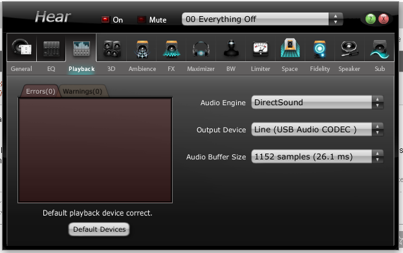Click the Limiter tab label
Viewport: 403px width, 253px height.
point(260,68)
